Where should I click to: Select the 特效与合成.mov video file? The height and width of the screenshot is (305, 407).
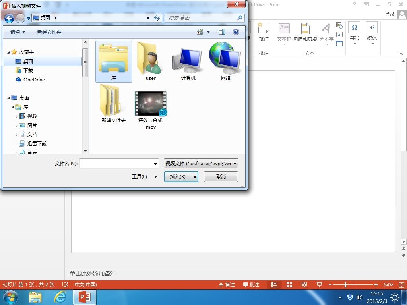(151, 110)
